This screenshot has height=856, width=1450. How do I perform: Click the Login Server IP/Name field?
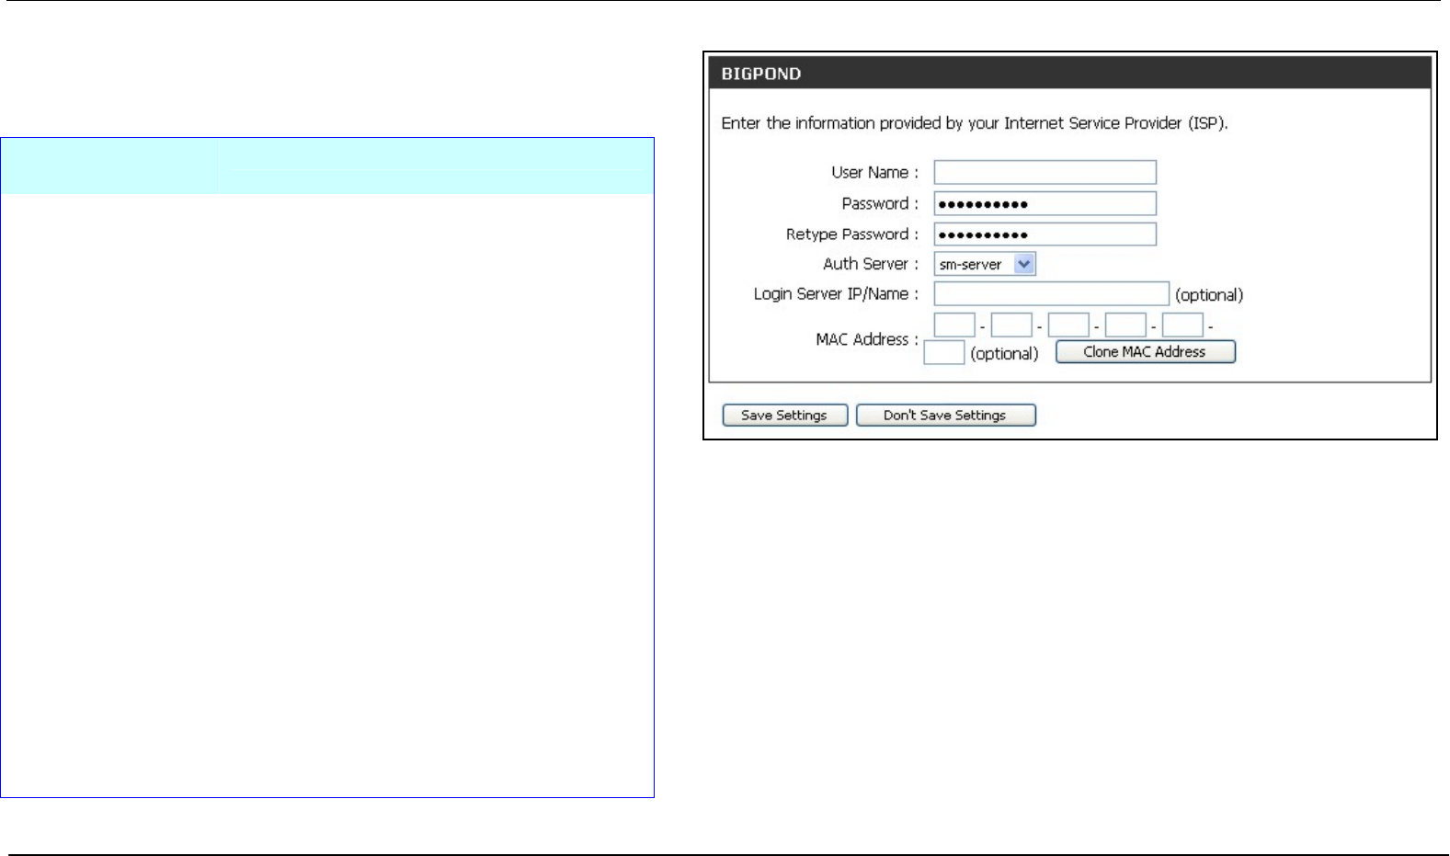click(1051, 293)
